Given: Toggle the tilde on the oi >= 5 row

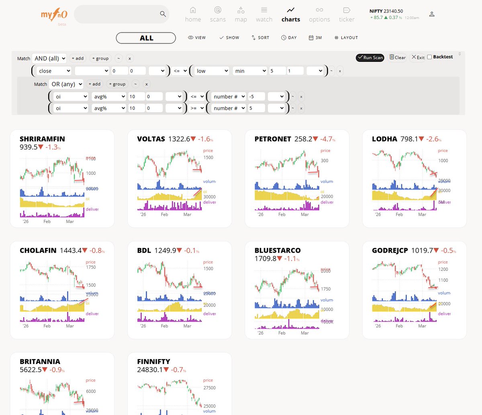Looking at the screenshot, I should (293, 108).
